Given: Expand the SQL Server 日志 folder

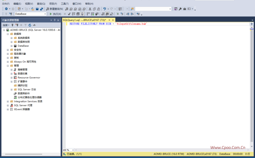Looking at the screenshot, I should tap(11, 90).
